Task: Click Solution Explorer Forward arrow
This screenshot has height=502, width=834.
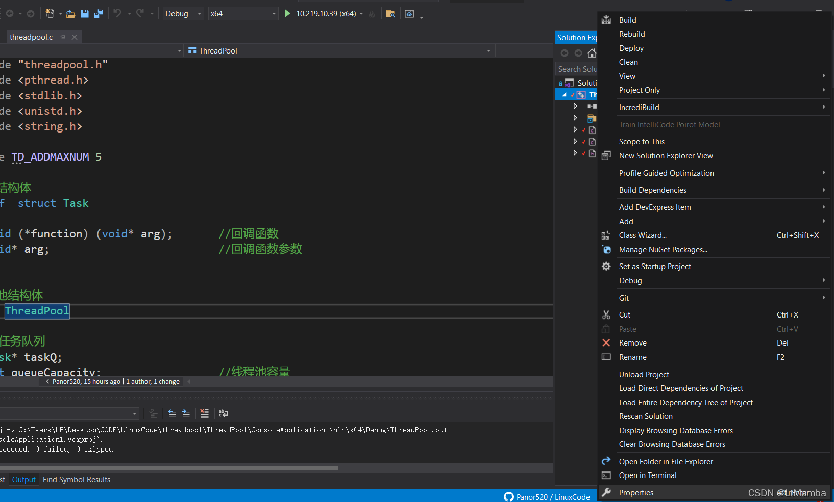Action: coord(578,53)
